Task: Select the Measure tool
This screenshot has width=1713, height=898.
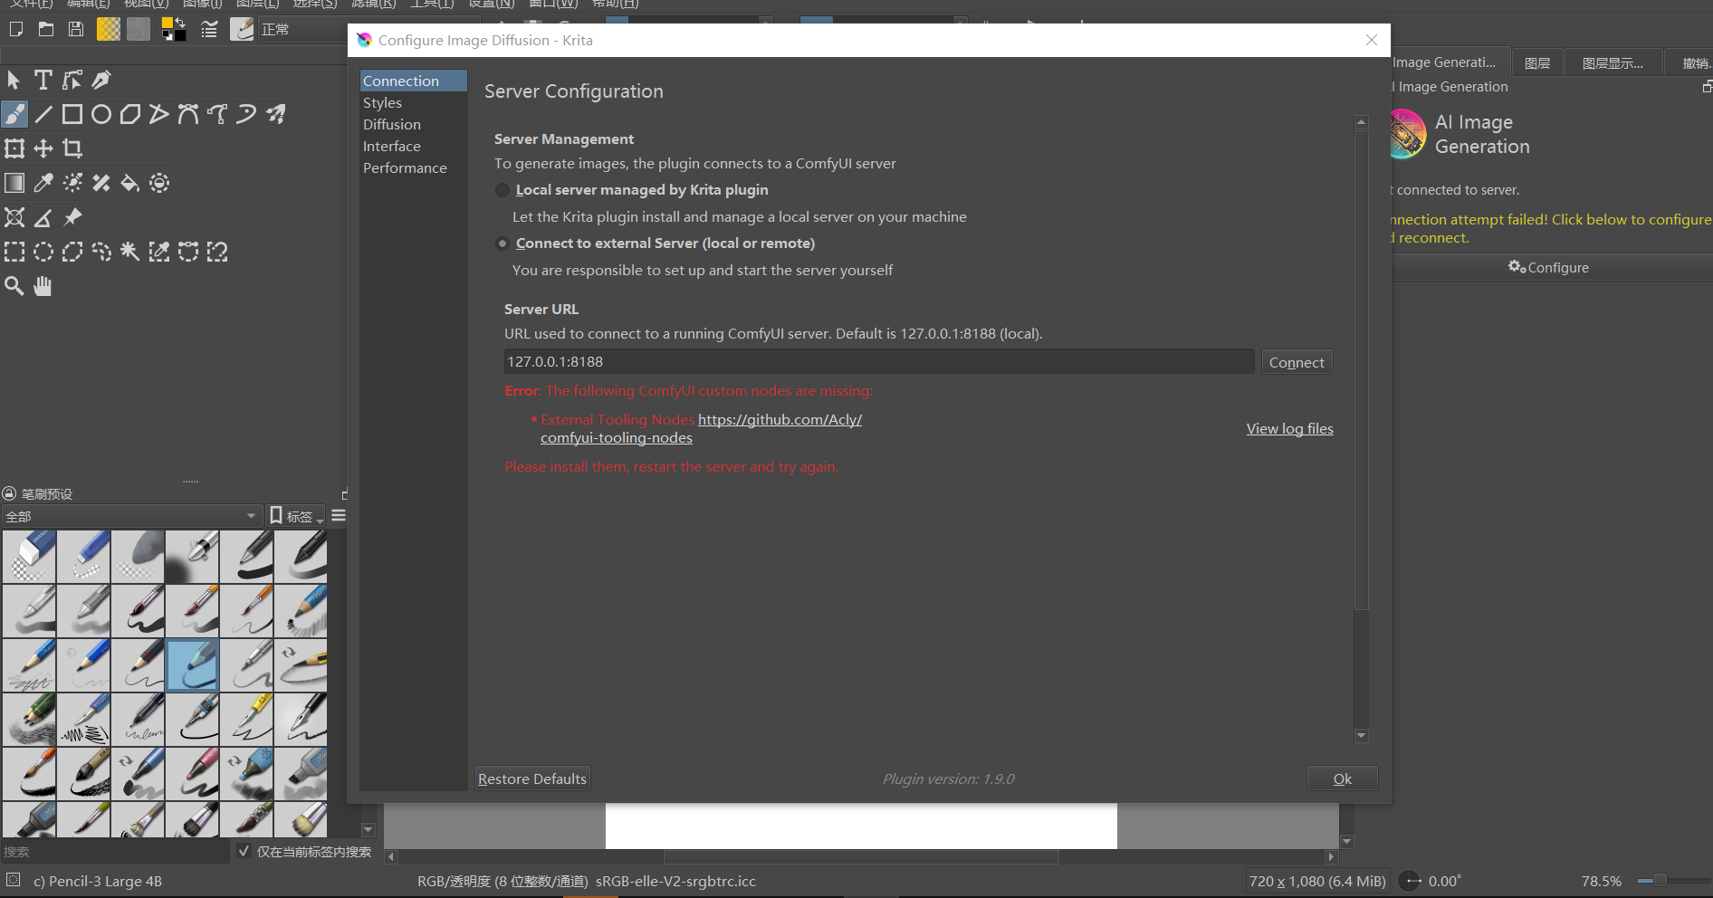Action: (x=43, y=217)
